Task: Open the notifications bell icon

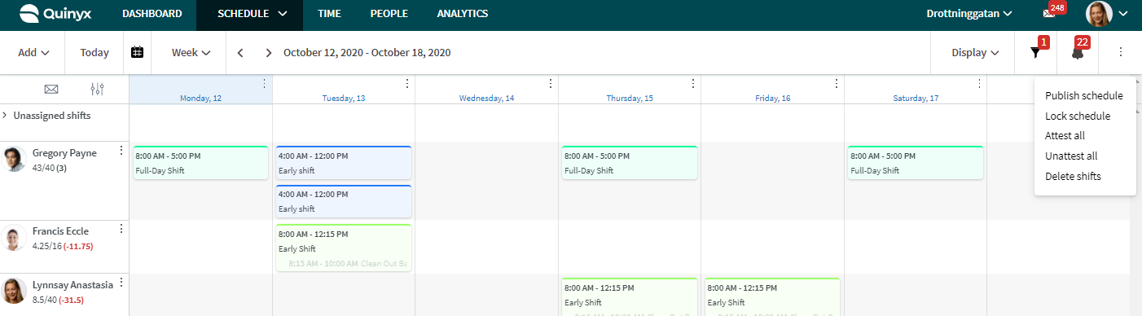Action: tap(1078, 53)
